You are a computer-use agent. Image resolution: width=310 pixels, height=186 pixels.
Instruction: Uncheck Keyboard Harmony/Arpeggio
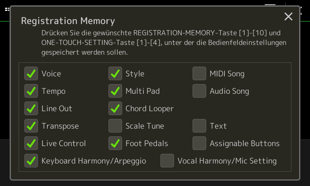(x=31, y=160)
